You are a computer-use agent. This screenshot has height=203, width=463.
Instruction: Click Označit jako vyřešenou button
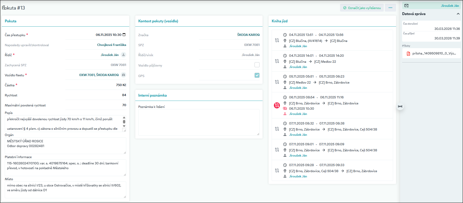click(362, 8)
